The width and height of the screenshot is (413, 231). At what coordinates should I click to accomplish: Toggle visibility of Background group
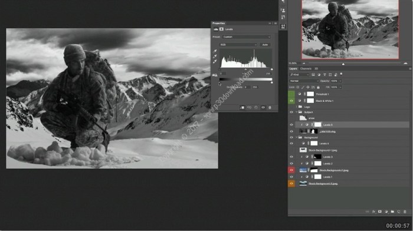(291, 137)
